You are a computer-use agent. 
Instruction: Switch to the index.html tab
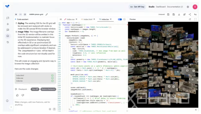[88, 19]
